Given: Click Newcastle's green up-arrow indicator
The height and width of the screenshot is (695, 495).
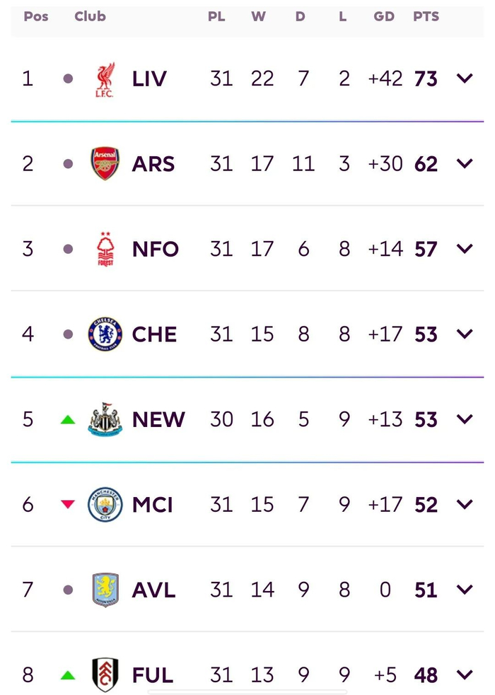Looking at the screenshot, I should [x=68, y=419].
